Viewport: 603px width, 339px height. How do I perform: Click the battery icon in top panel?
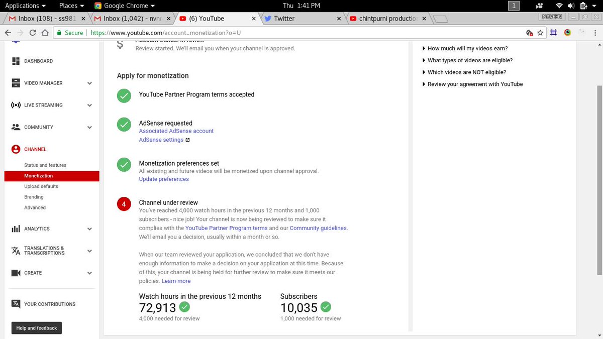click(584, 6)
